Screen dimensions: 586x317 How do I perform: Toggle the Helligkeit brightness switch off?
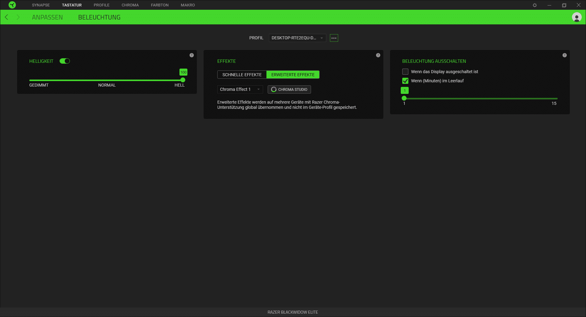pos(65,61)
